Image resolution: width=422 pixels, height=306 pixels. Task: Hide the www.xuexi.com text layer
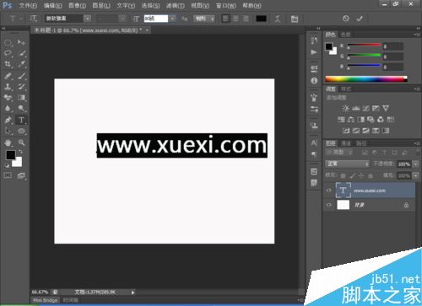pyautogui.click(x=328, y=191)
